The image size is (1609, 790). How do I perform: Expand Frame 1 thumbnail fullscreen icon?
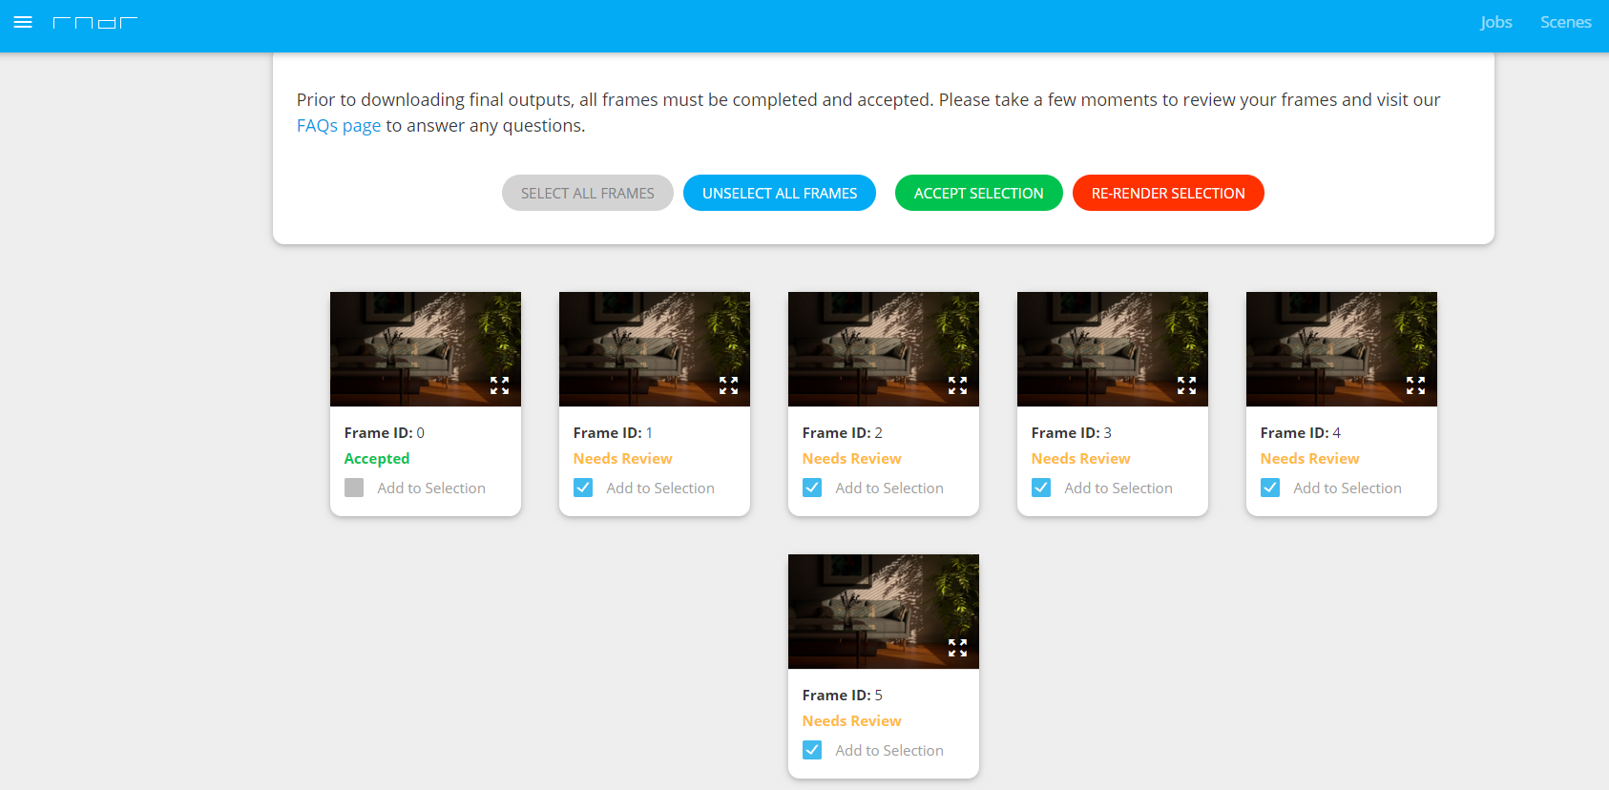coord(728,385)
